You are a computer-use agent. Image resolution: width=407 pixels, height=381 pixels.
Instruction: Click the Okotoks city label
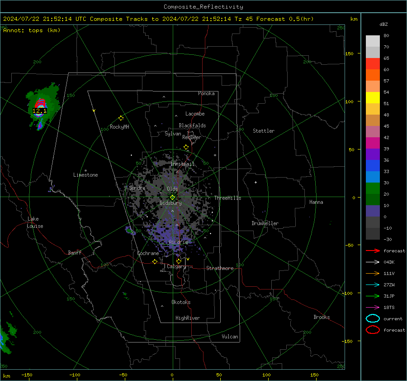[181, 302]
